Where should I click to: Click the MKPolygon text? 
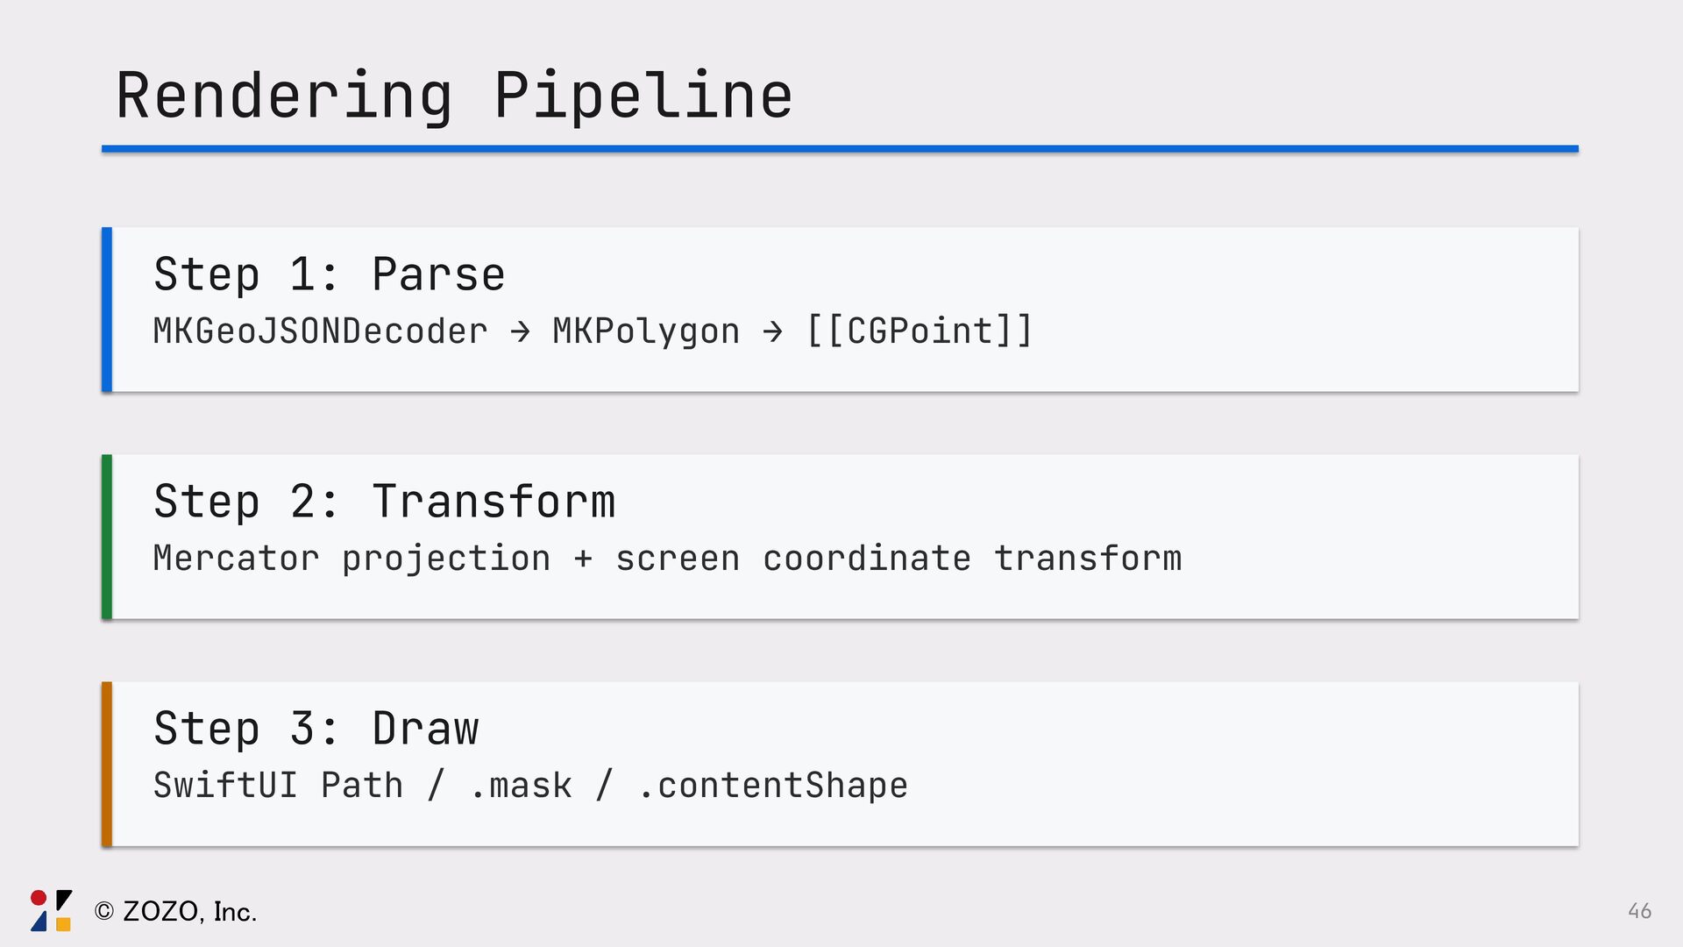(x=646, y=331)
